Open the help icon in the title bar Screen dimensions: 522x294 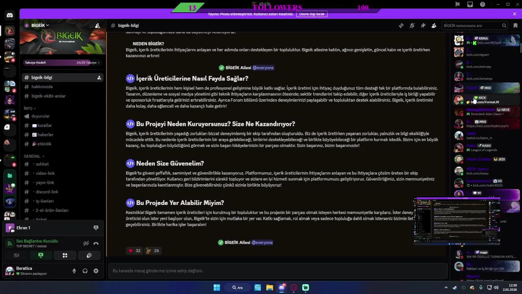482,4
